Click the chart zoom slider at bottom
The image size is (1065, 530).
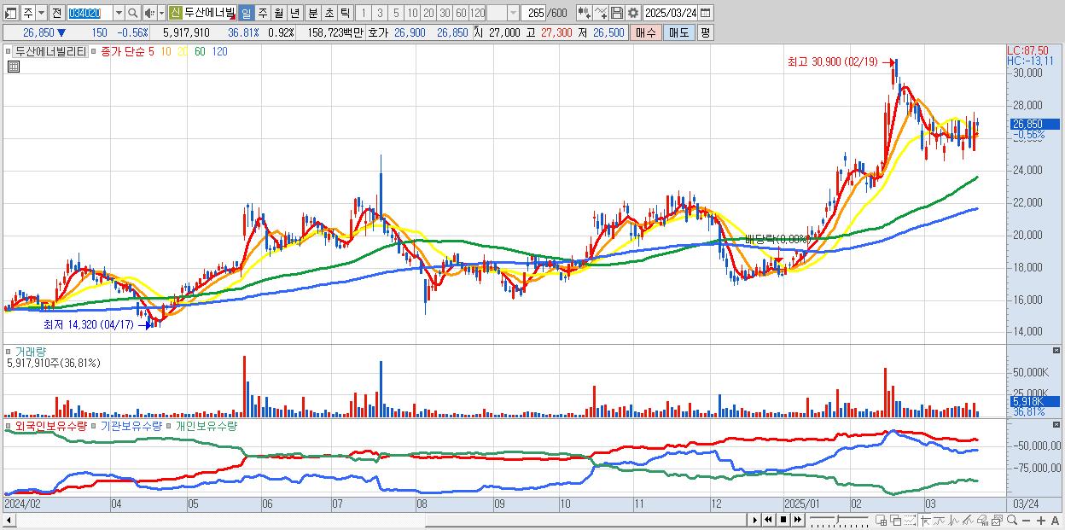(x=839, y=520)
